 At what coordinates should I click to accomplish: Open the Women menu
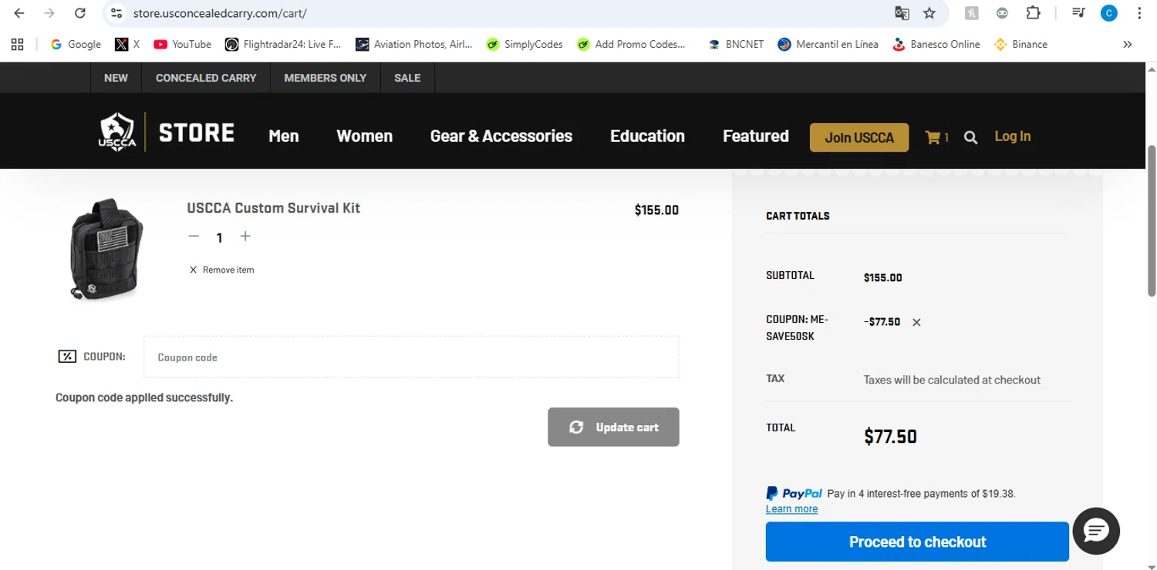(365, 136)
